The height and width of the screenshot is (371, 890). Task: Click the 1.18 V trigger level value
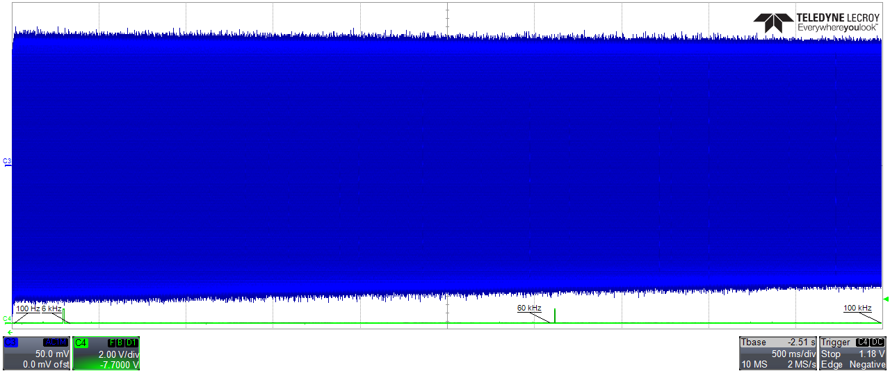871,354
